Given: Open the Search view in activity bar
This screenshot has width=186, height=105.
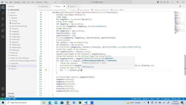Looking at the screenshot, I should [3, 13].
